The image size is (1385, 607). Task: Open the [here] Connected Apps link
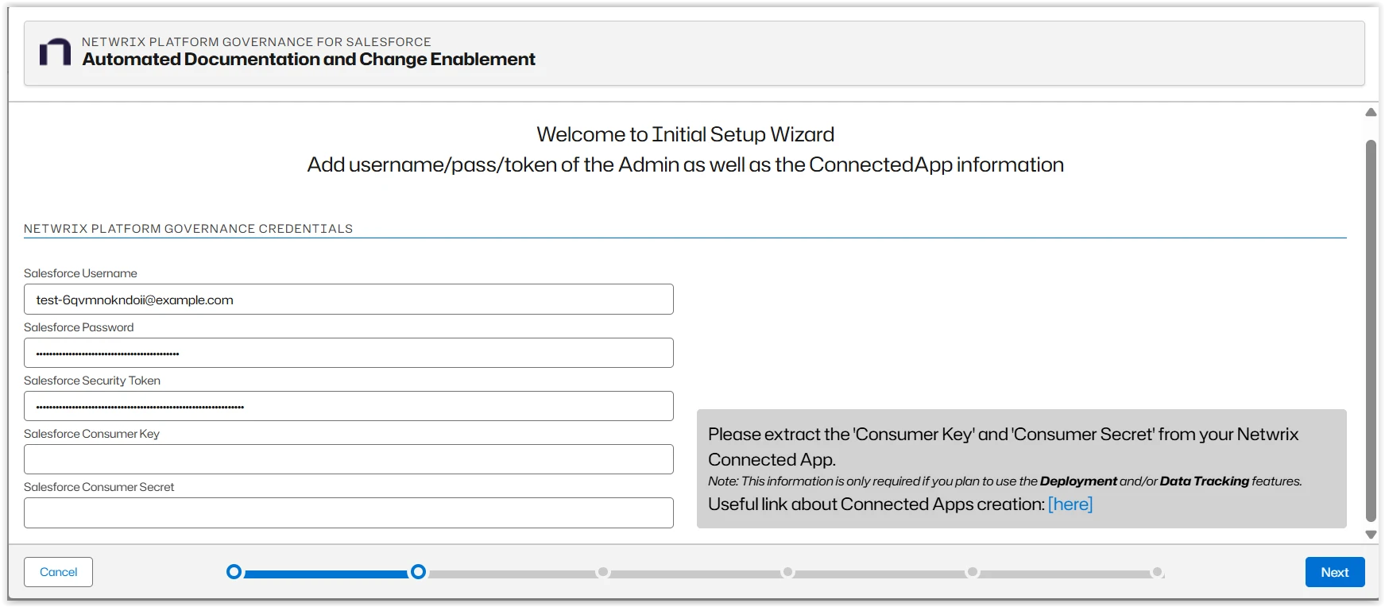(x=1070, y=504)
